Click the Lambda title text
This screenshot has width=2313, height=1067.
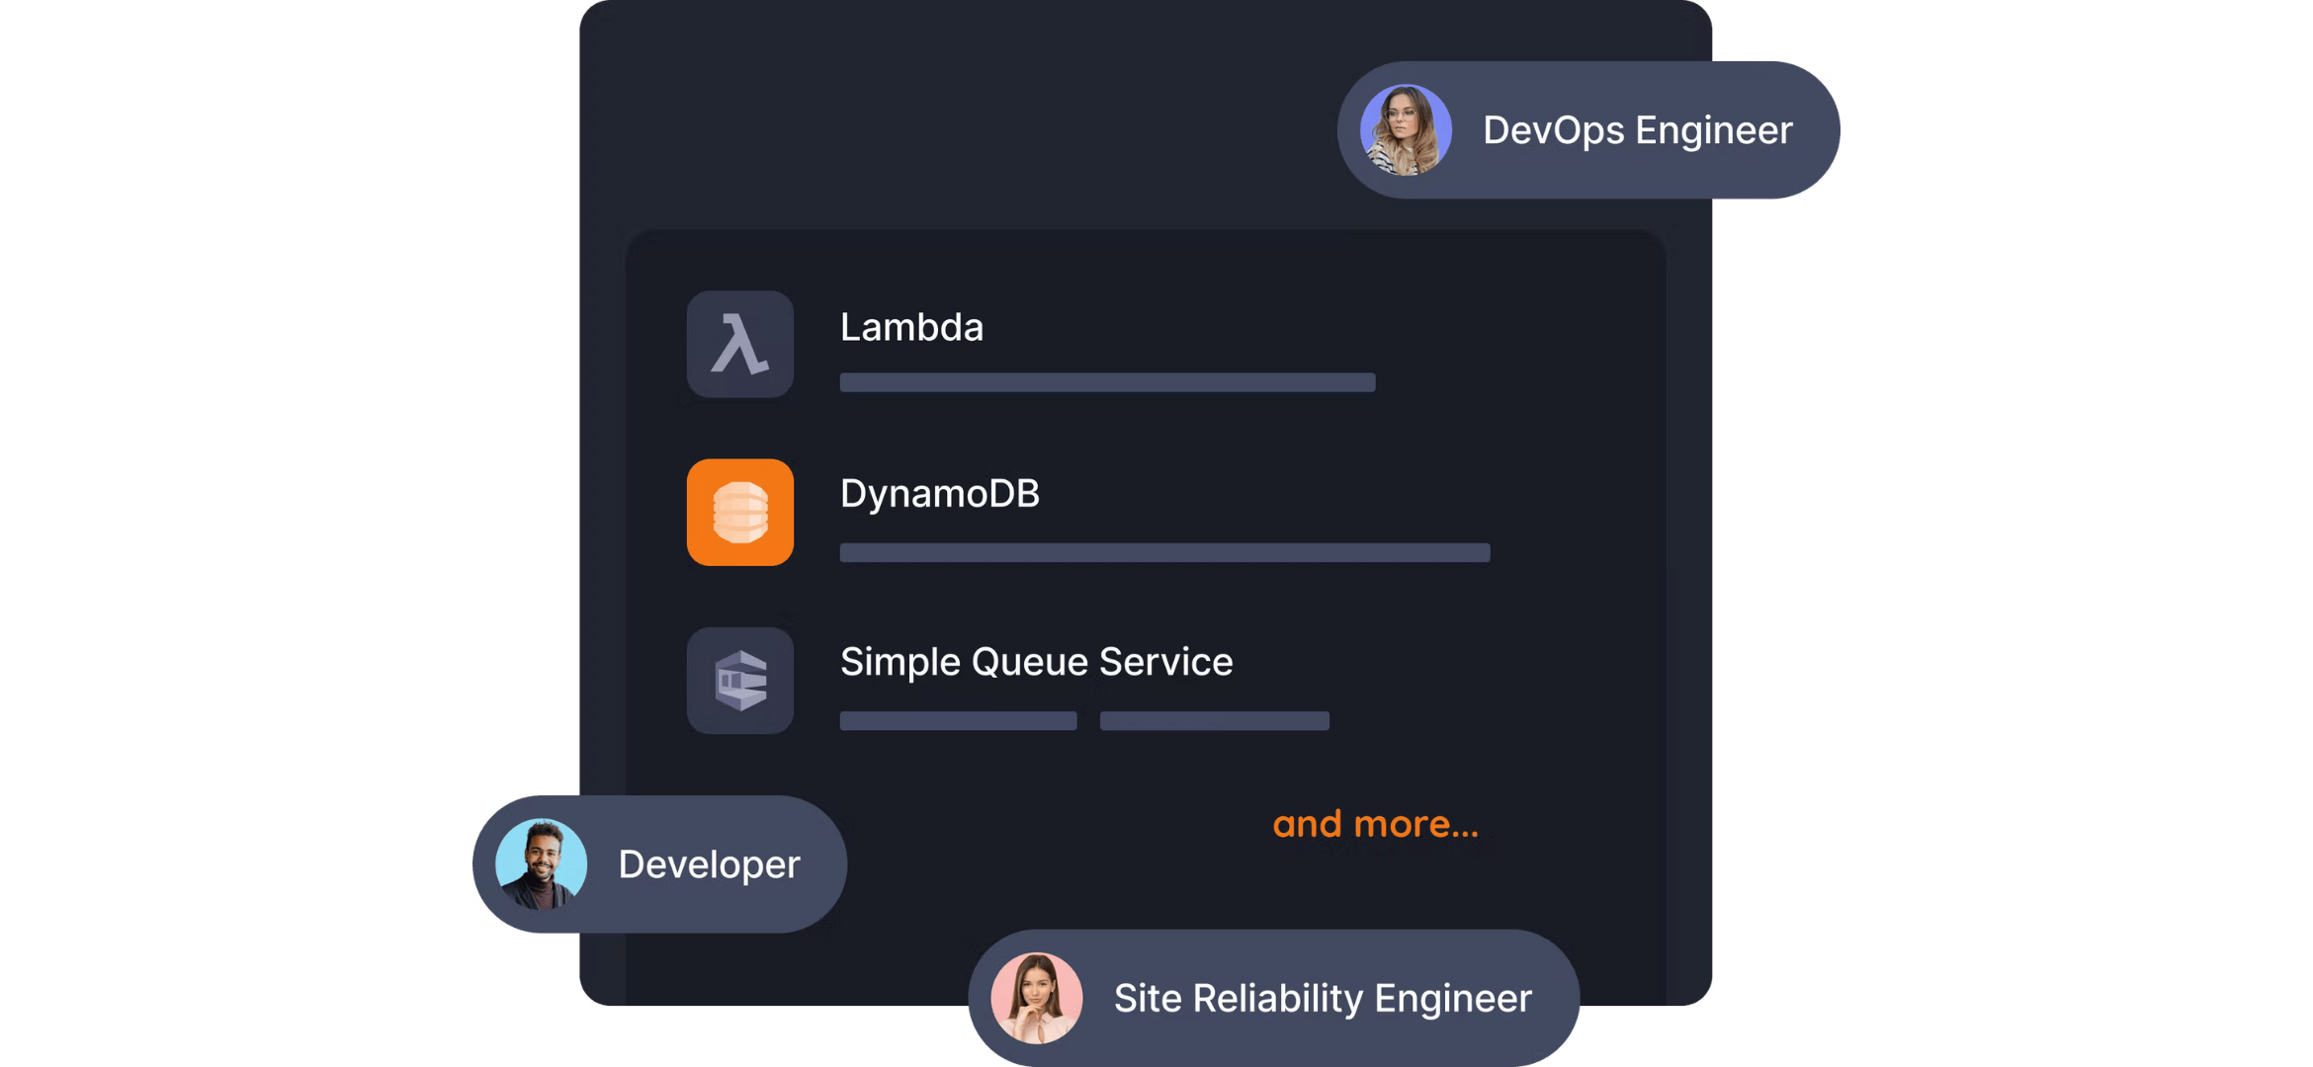click(x=911, y=327)
